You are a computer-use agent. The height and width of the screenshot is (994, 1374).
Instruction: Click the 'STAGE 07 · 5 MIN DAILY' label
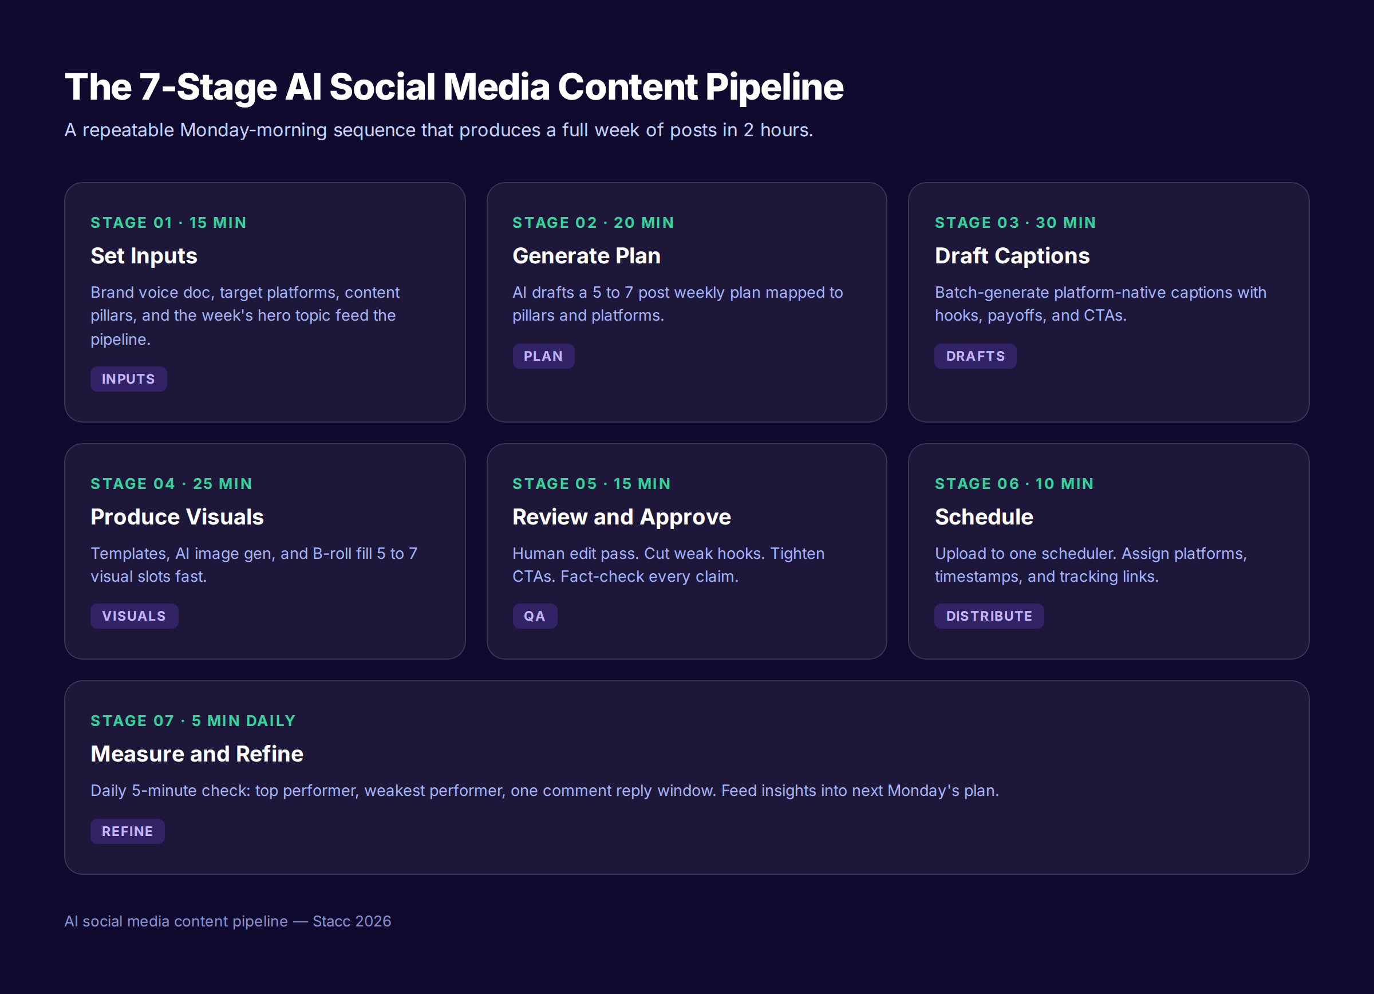click(x=193, y=720)
